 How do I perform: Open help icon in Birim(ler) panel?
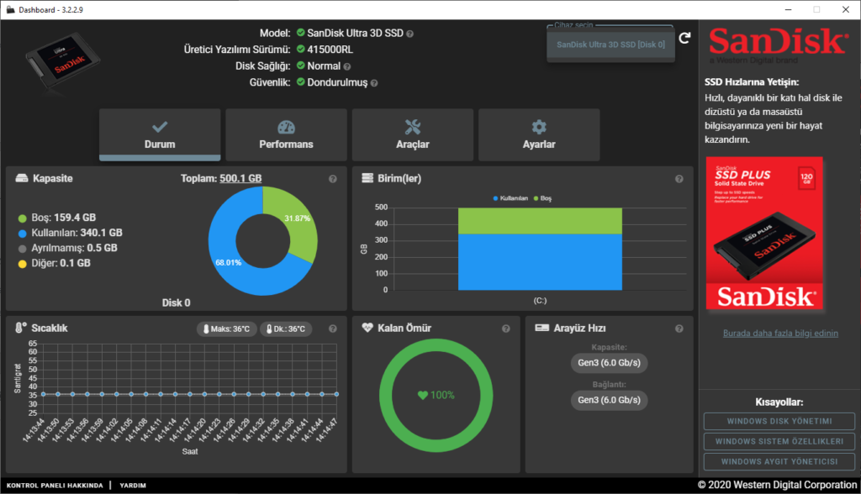tap(679, 179)
